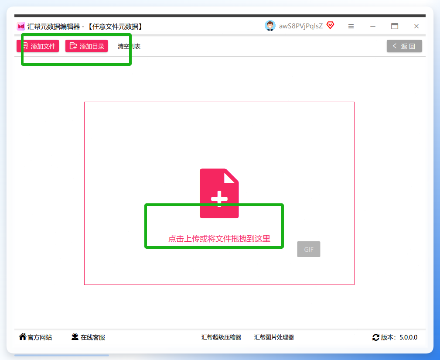The height and width of the screenshot is (360, 440).
Task: Close the 汇帮元数据编辑器 window
Action: pyautogui.click(x=416, y=26)
